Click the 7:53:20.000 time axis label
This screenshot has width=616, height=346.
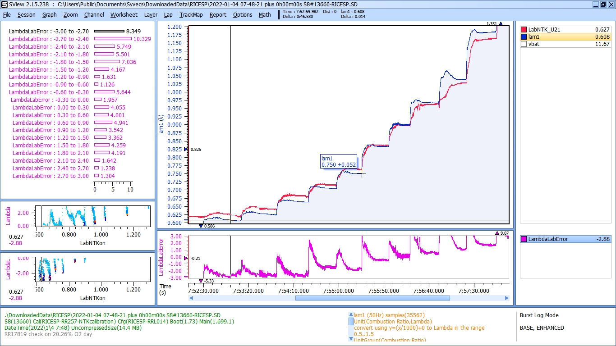(x=248, y=291)
